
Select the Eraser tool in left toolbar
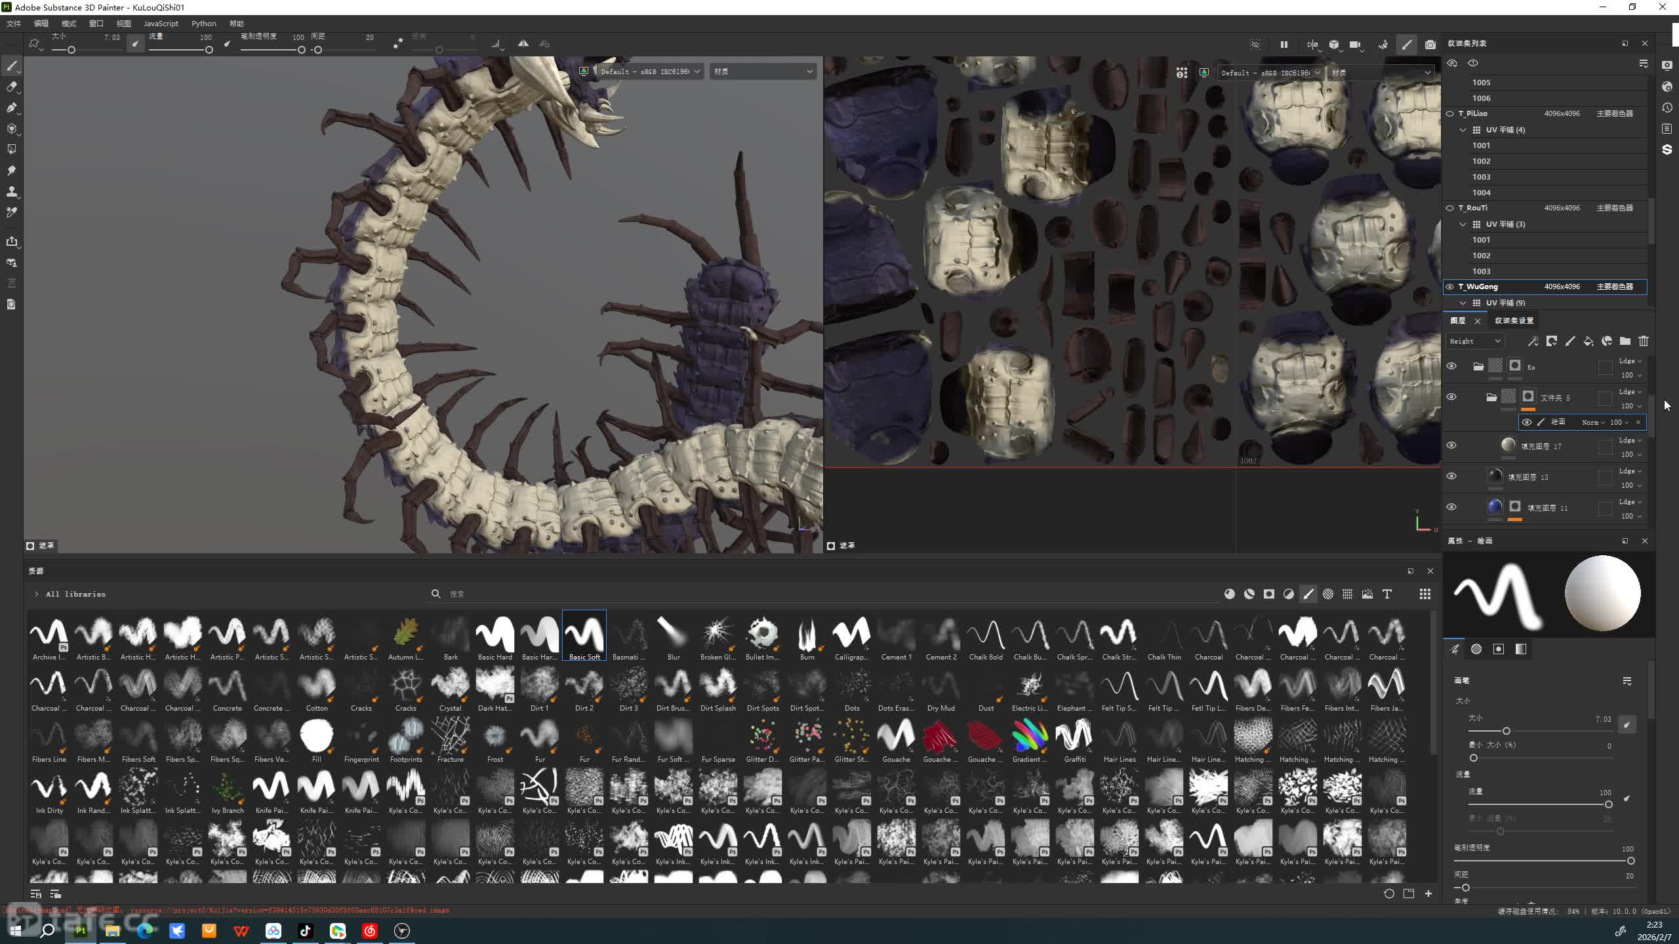pyautogui.click(x=12, y=87)
